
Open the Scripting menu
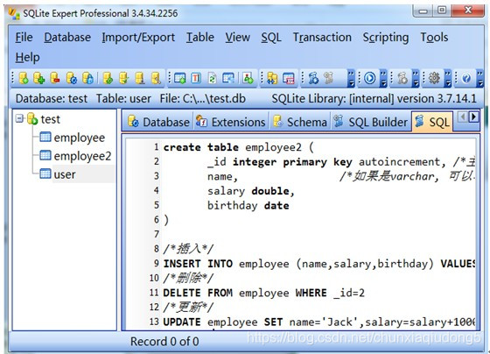(386, 38)
